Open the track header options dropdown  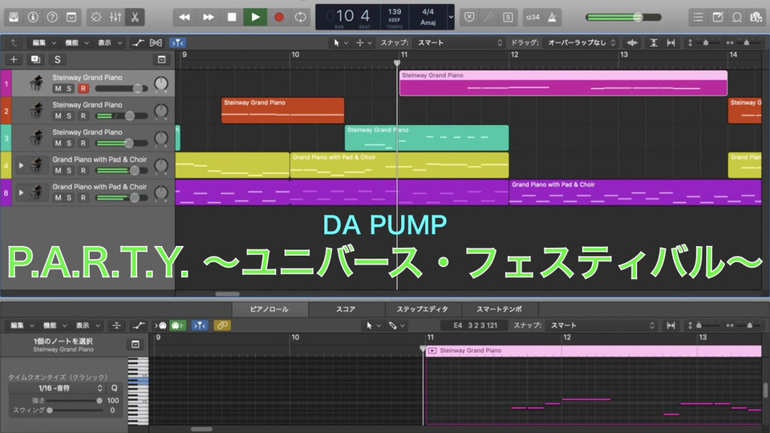161,59
